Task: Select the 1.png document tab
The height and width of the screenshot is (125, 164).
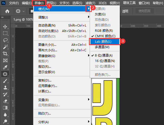Action: [23, 20]
